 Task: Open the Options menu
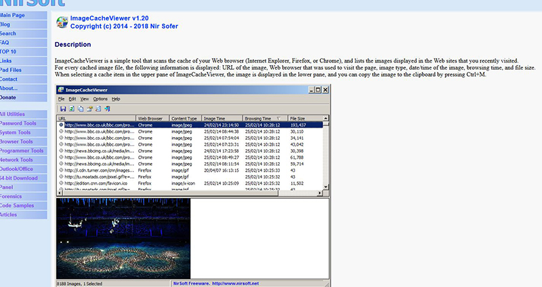pyautogui.click(x=100, y=99)
